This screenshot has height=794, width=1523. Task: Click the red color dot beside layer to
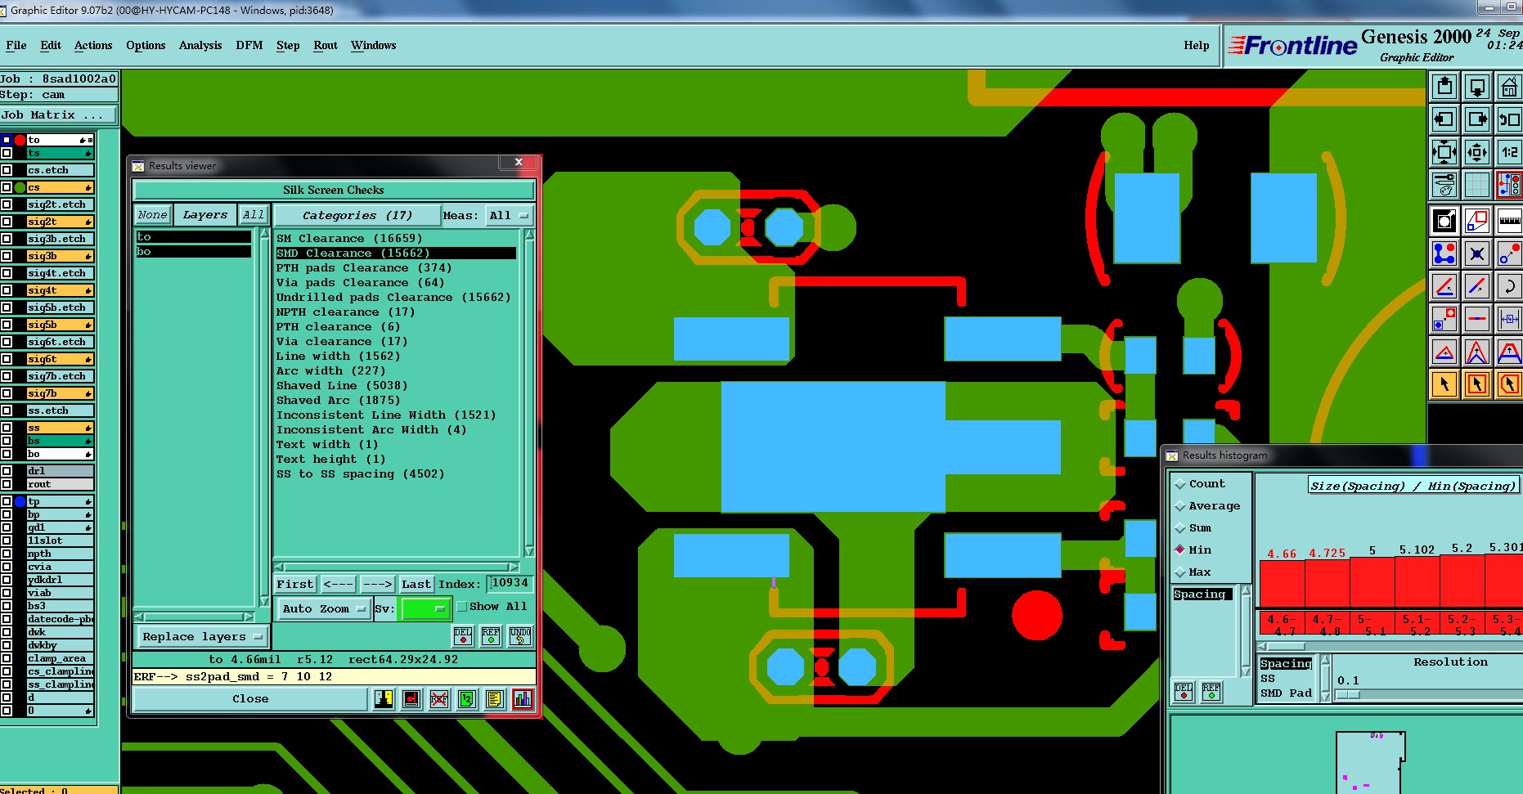20,141
